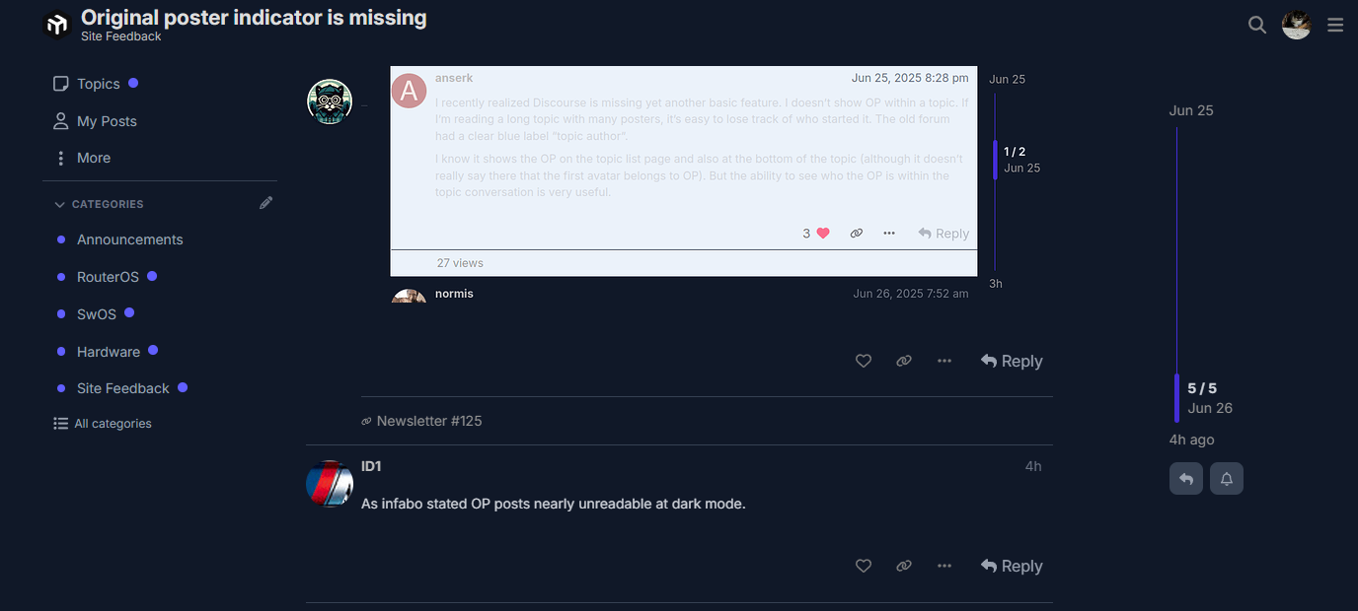Image resolution: width=1358 pixels, height=611 pixels.
Task: Toggle topic notification bell button
Action: tap(1227, 479)
